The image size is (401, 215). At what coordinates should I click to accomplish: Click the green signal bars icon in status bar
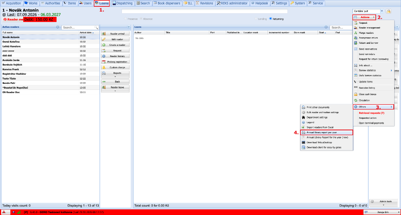point(19,212)
